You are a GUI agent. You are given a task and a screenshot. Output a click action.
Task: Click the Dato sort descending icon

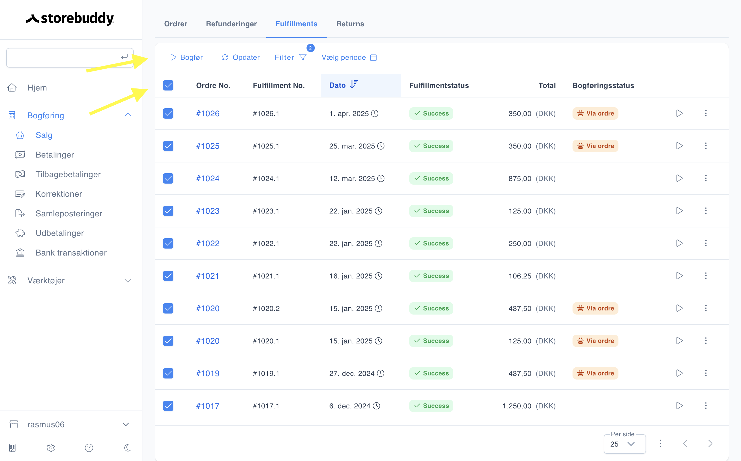pyautogui.click(x=354, y=84)
